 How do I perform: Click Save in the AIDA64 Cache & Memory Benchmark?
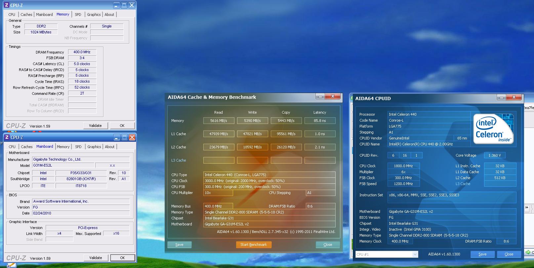pyautogui.click(x=179, y=245)
